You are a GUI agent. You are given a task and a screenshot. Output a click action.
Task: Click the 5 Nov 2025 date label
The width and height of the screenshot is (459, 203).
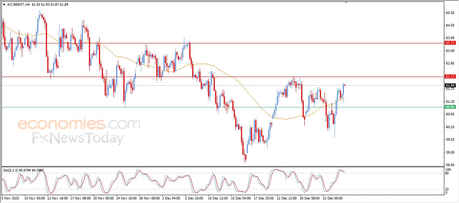[10, 198]
